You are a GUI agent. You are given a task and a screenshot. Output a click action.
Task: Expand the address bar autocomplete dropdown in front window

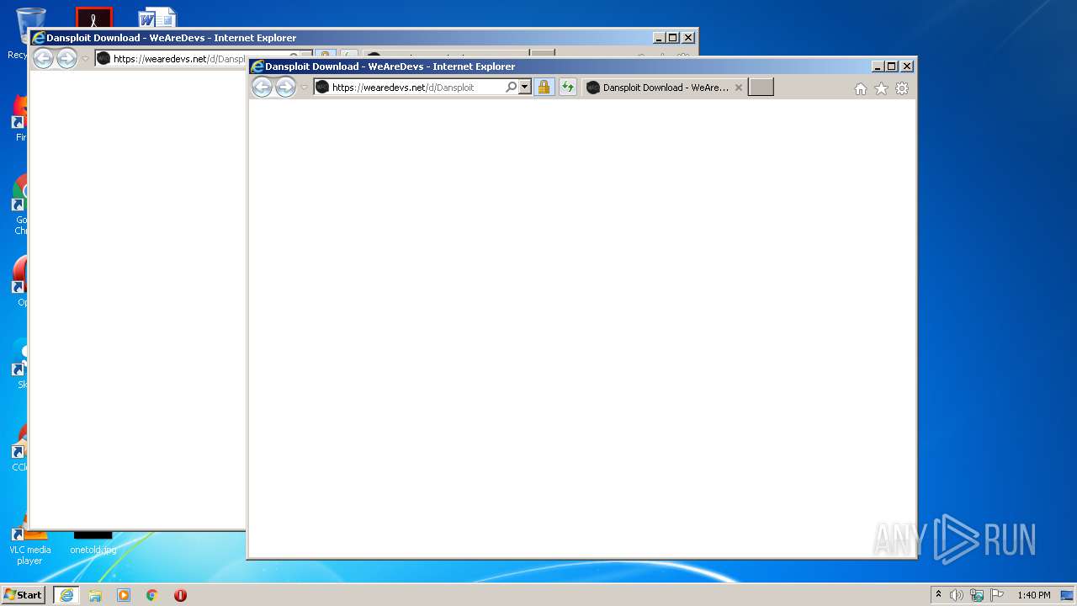pyautogui.click(x=525, y=88)
